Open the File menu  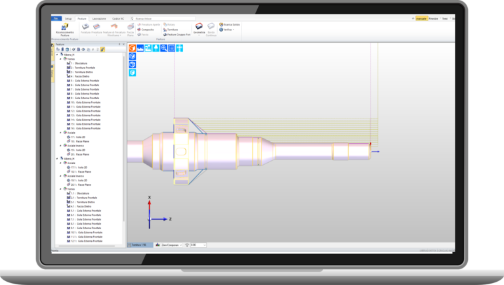point(56,18)
